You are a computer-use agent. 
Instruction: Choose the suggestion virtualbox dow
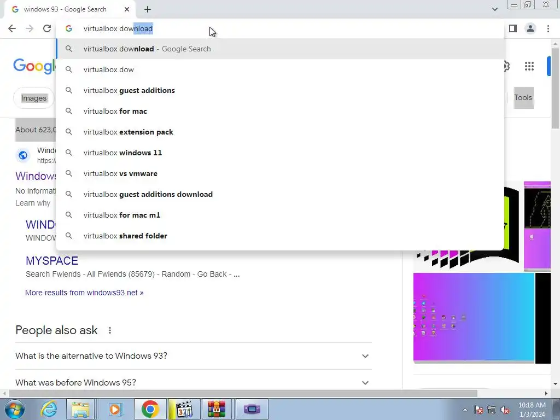coord(281,69)
